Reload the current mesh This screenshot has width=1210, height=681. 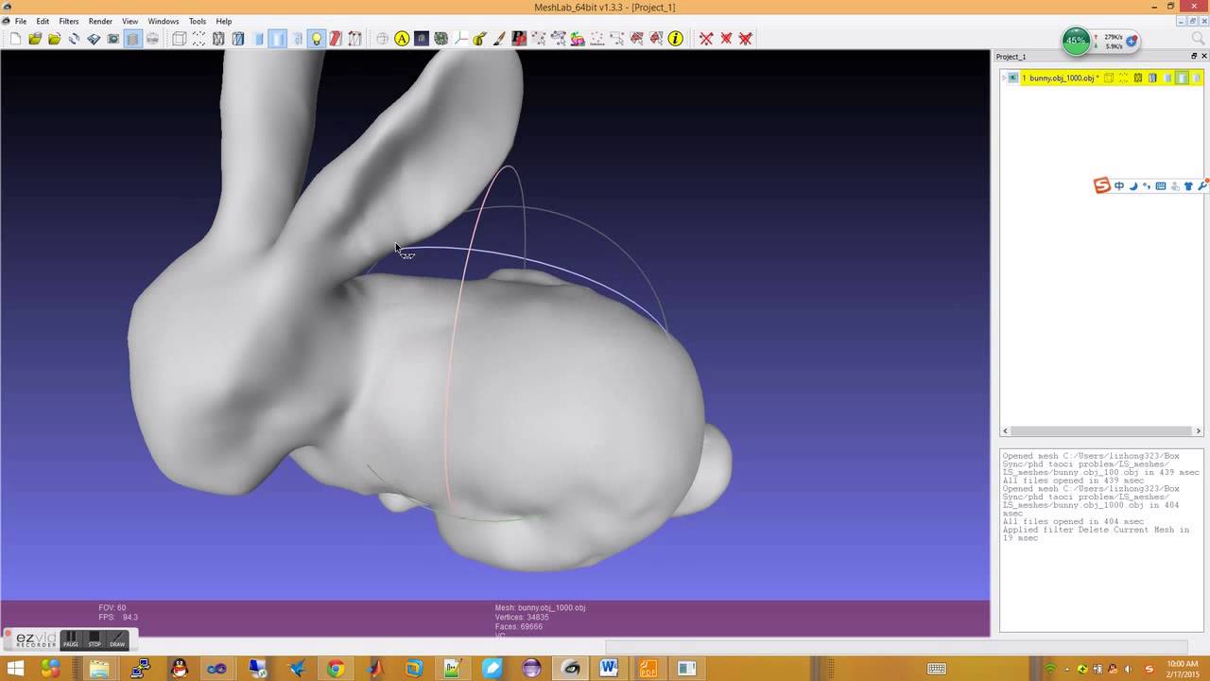(x=74, y=39)
